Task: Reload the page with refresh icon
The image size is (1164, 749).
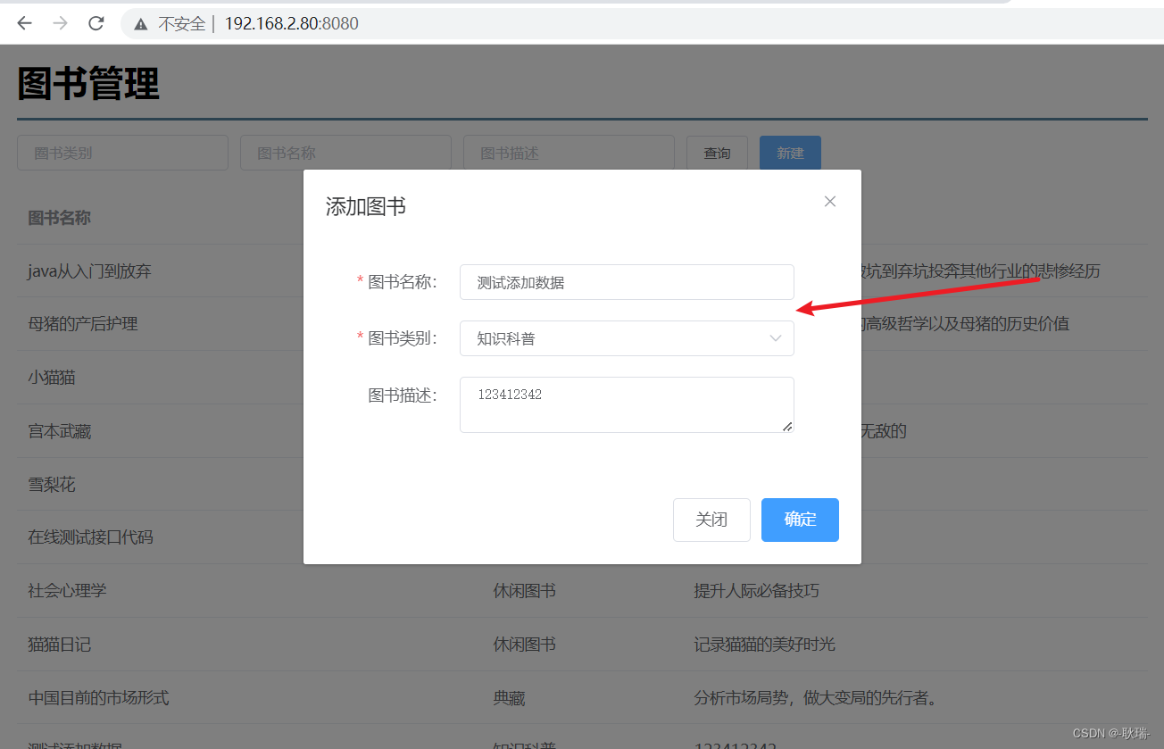Action: [96, 23]
